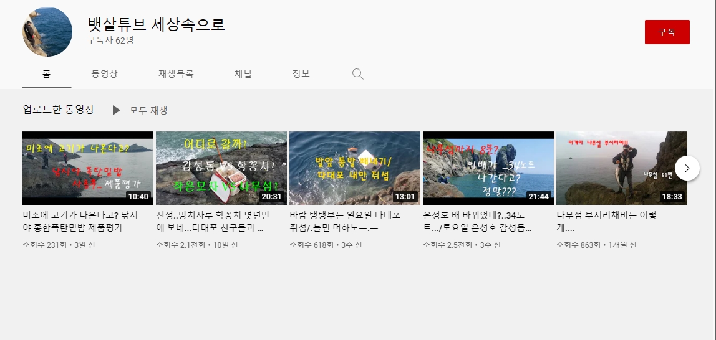Go to the 채널 tab
Screen dimensions: 716x340
click(243, 73)
